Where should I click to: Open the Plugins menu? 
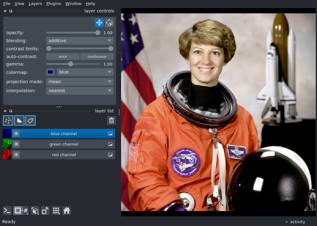point(54,4)
